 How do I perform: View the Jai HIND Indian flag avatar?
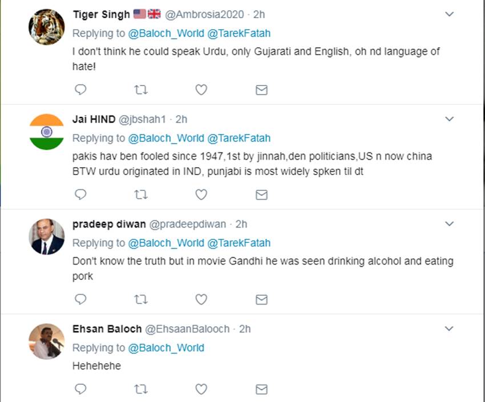coord(47,132)
